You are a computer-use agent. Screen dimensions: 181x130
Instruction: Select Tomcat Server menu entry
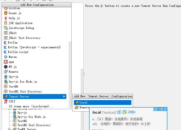pyautogui.click(x=35, y=96)
